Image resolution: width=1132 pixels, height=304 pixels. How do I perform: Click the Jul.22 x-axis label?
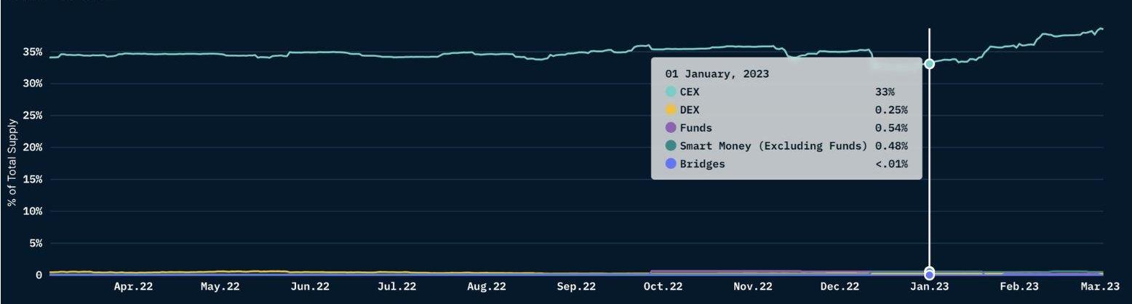397,287
